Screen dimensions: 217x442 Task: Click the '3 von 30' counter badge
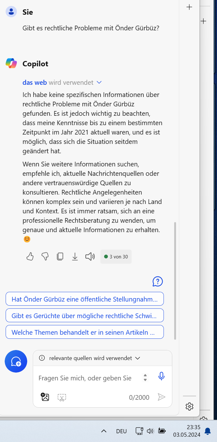116,257
